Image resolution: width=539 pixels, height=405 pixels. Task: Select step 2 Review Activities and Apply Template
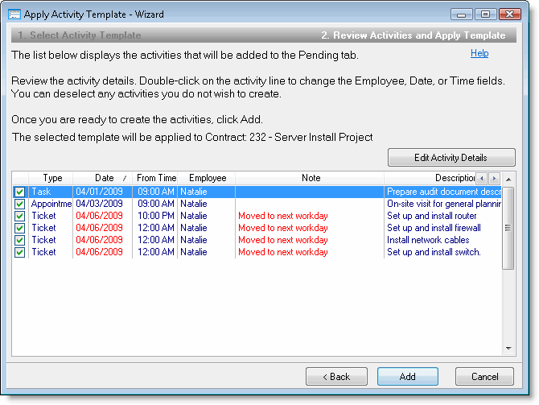(x=414, y=35)
